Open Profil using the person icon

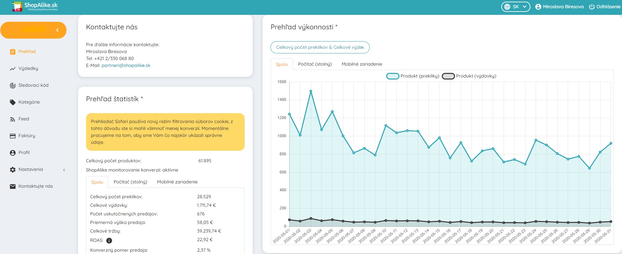pyautogui.click(x=13, y=153)
